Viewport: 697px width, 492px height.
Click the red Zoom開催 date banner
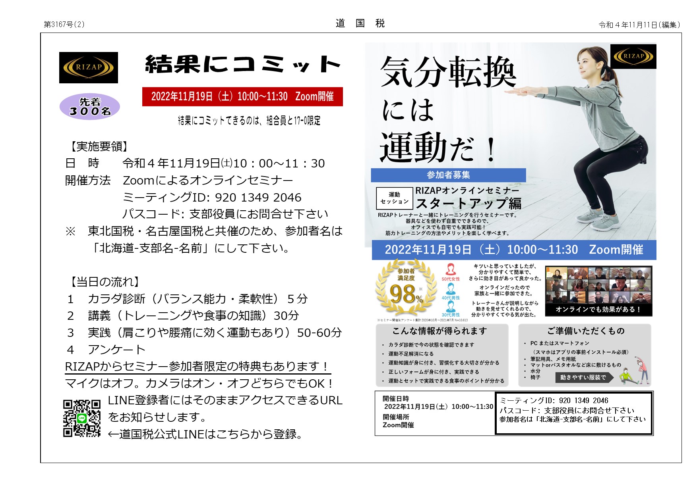click(242, 97)
